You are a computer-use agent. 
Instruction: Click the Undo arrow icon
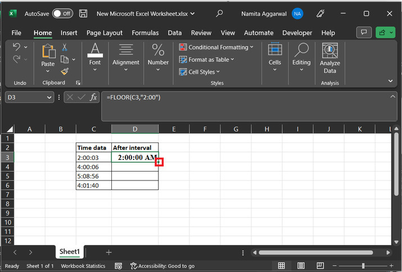16,47
